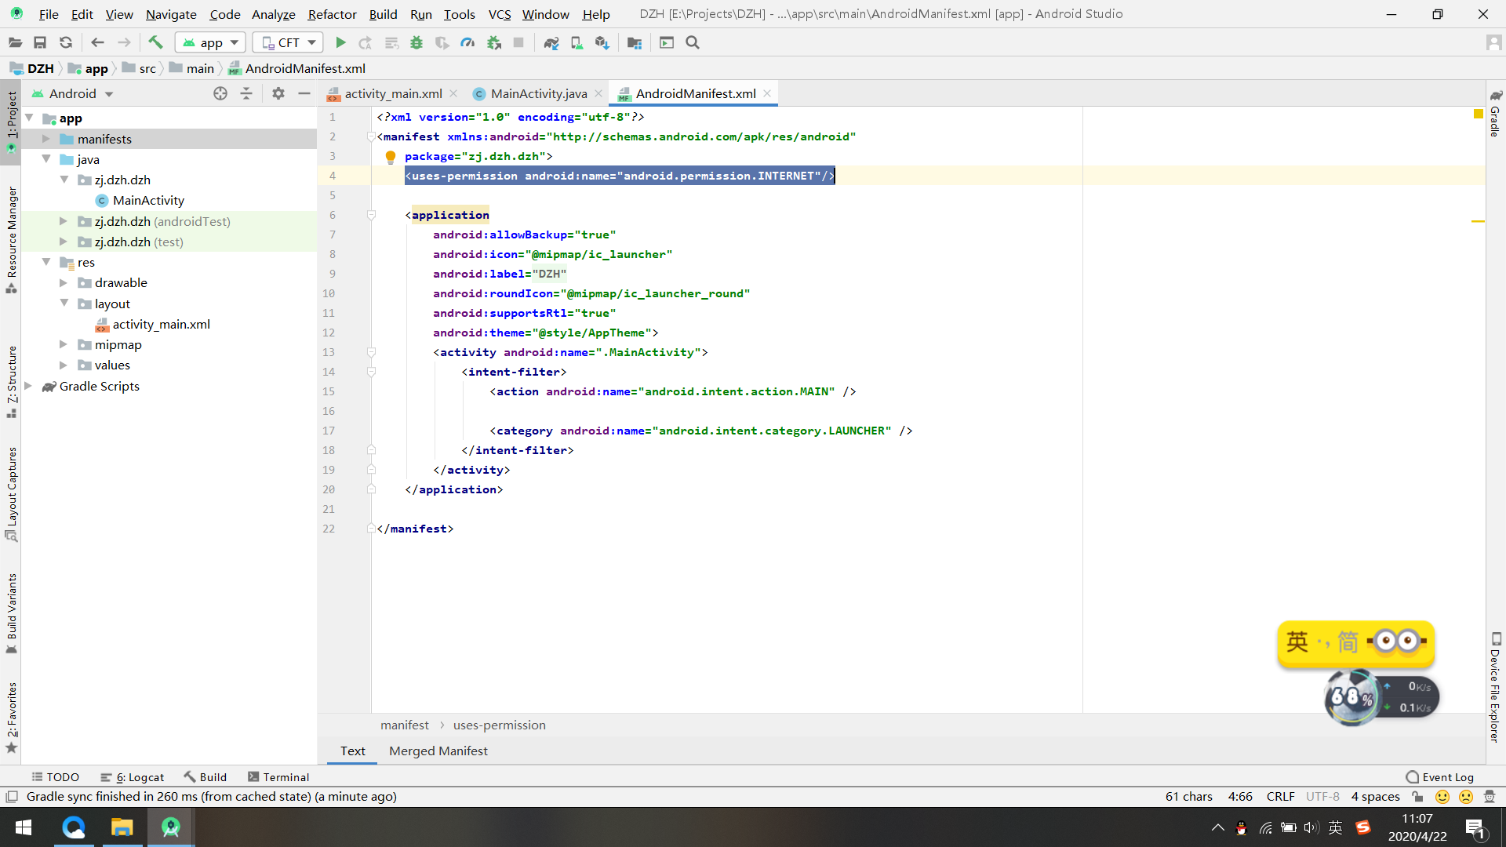Open the app run configuration dropdown
The width and height of the screenshot is (1506, 847).
point(211,43)
